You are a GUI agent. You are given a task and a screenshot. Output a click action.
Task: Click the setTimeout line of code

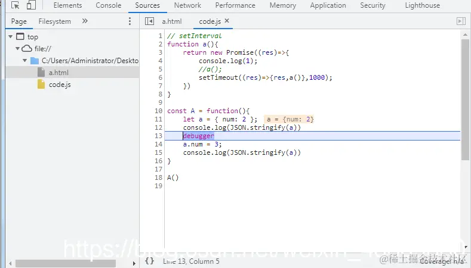[x=266, y=77]
